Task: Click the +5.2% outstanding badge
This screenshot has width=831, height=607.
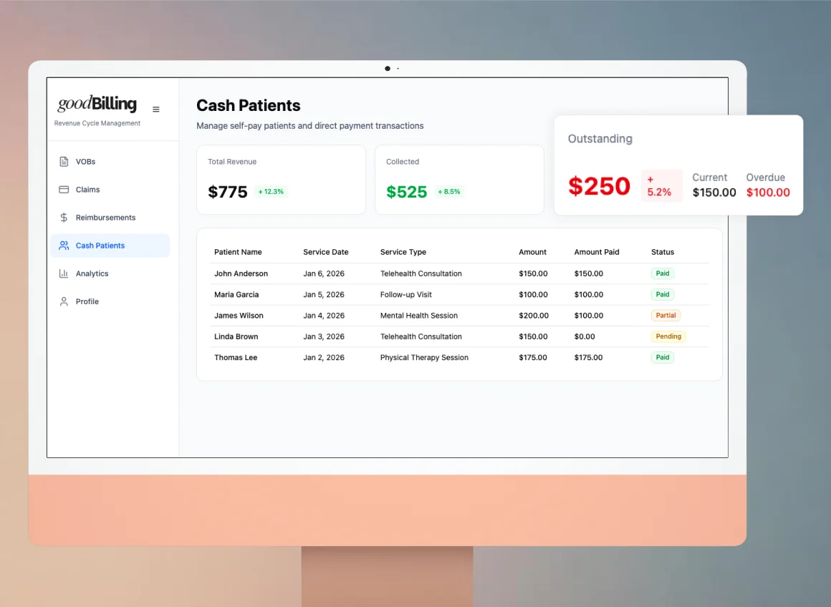Action: coord(661,186)
